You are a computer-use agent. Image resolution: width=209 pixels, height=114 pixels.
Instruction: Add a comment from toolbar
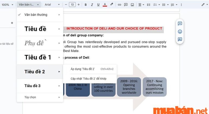point(126,5)
